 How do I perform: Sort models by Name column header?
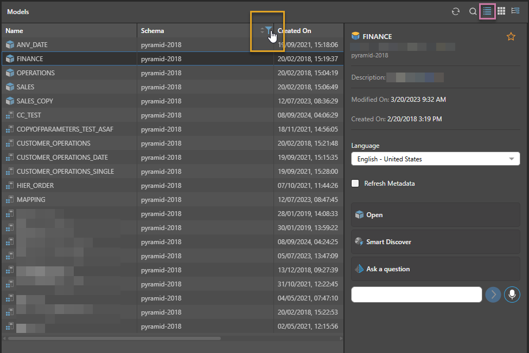pyautogui.click(x=15, y=31)
